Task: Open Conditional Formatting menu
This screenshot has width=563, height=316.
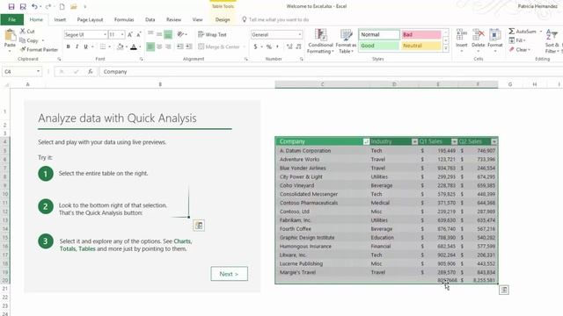Action: [320, 41]
